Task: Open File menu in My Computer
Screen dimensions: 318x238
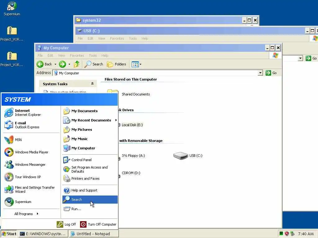Action: click(x=40, y=55)
